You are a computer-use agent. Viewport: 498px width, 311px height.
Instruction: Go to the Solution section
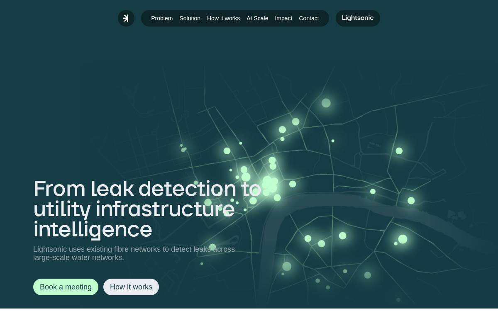(x=190, y=18)
